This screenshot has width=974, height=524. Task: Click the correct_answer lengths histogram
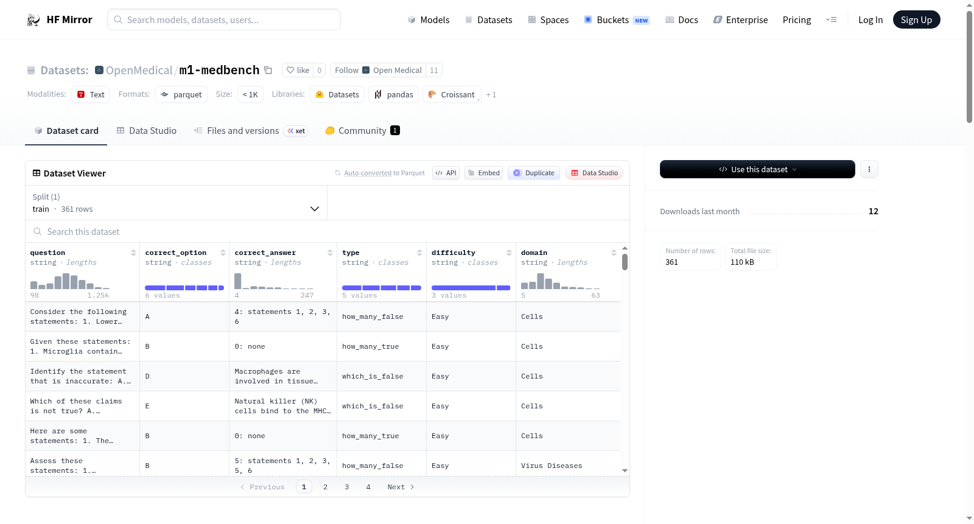(274, 281)
